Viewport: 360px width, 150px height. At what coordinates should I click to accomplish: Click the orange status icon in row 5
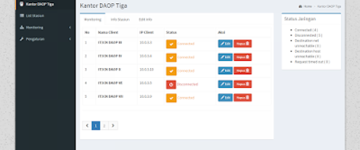point(171,98)
